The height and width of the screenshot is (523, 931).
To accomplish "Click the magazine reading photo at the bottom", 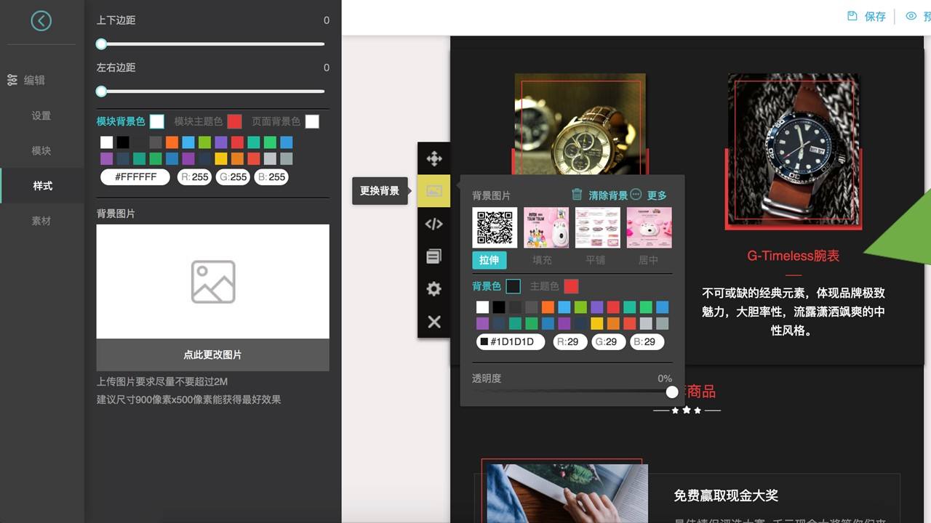I will [567, 493].
